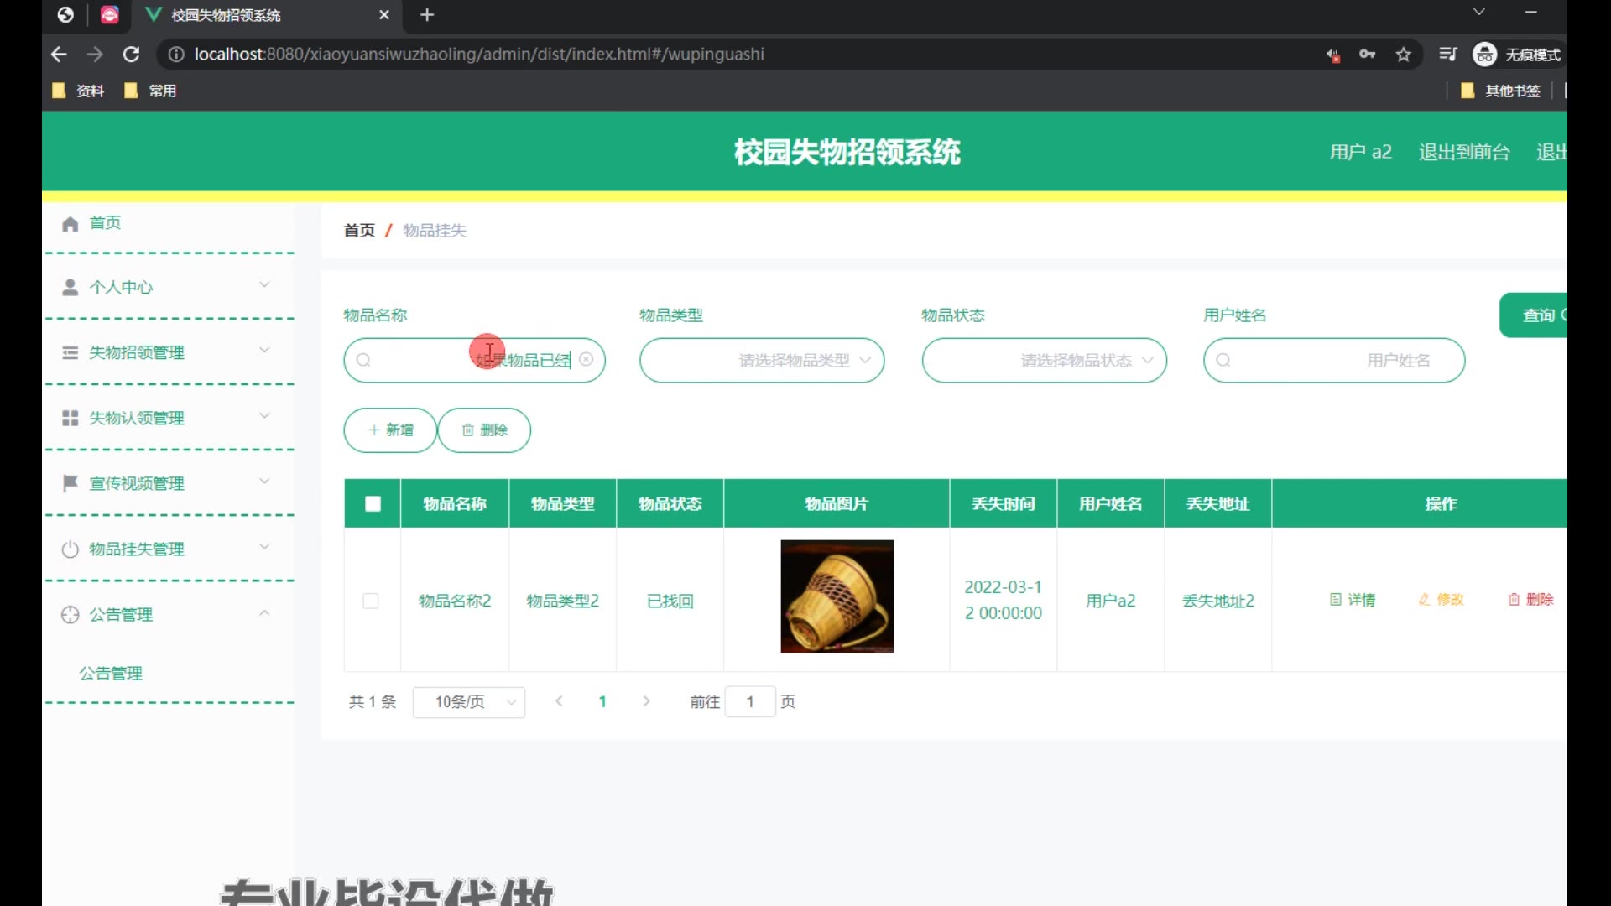
Task: Reload the page using browser refresh icon
Action: coord(131,55)
